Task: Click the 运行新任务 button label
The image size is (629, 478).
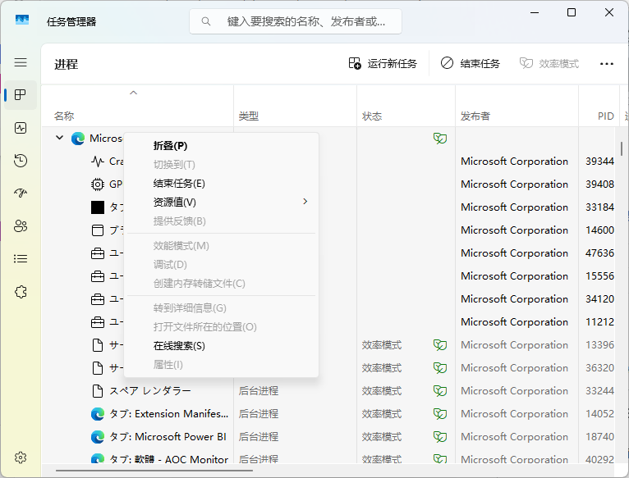Action: (392, 64)
